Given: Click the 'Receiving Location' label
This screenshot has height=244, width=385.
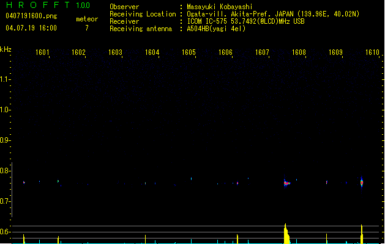Looking at the screenshot, I should [143, 14].
